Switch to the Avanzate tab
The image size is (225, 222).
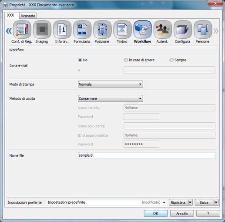tap(28, 16)
